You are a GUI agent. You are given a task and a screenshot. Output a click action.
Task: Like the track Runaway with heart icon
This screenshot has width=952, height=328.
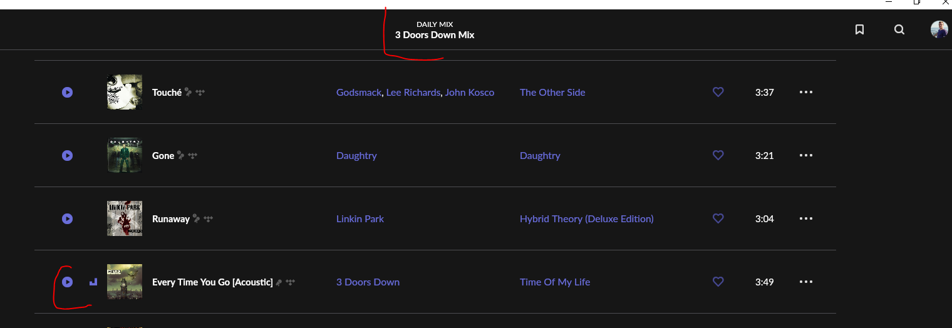coord(718,218)
